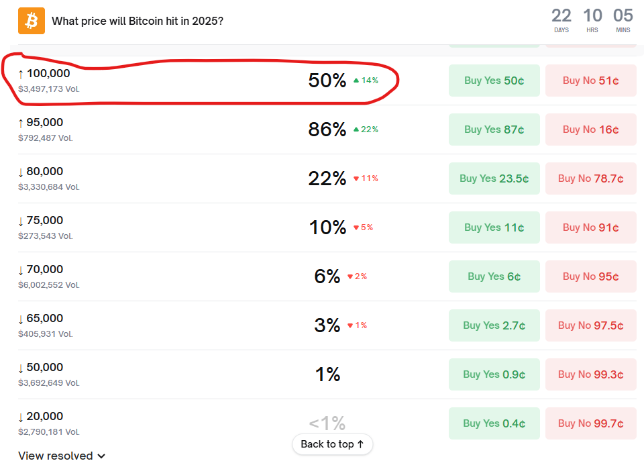Screen dimensions: 644x463
Task: Click the down arrow beside 80,000
Action: [21, 172]
